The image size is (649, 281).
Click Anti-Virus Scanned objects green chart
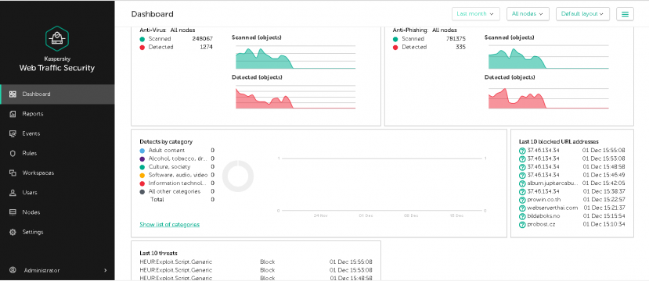tap(295, 57)
